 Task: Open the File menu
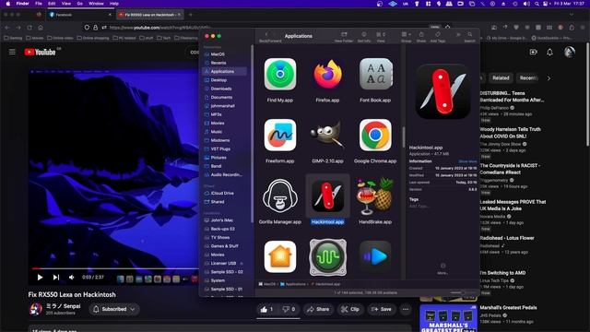tap(39, 4)
